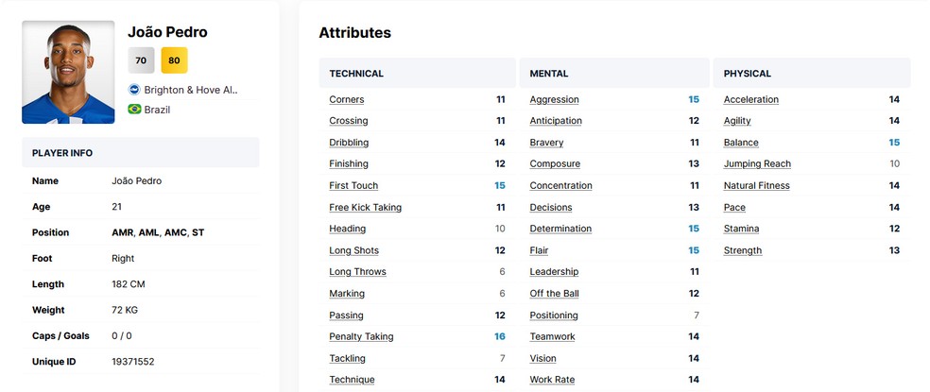Open the Work Rate attribute link
The height and width of the screenshot is (392, 930).
coord(552,380)
